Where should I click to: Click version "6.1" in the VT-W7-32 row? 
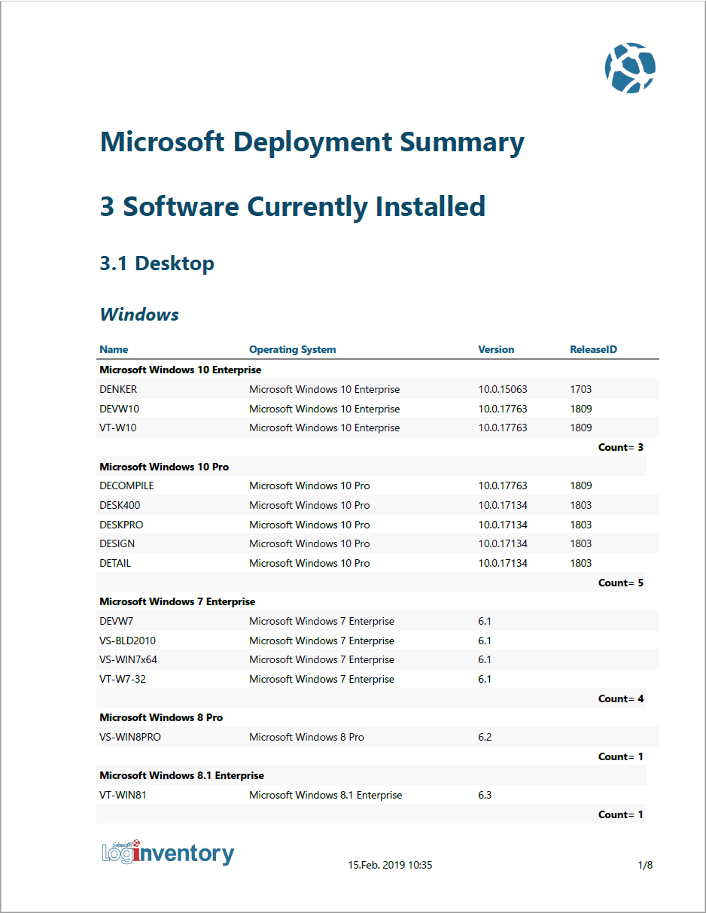coord(485,679)
